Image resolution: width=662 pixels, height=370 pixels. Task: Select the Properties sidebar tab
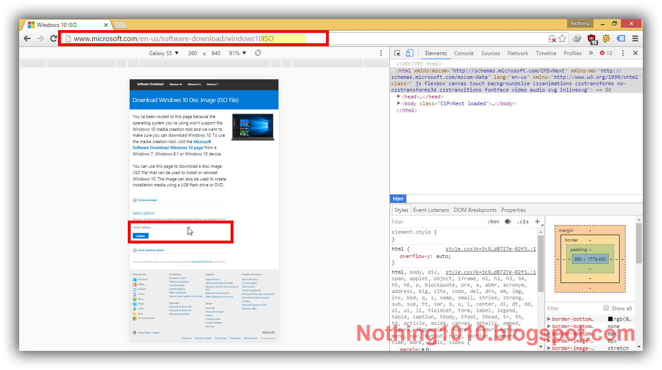(514, 210)
